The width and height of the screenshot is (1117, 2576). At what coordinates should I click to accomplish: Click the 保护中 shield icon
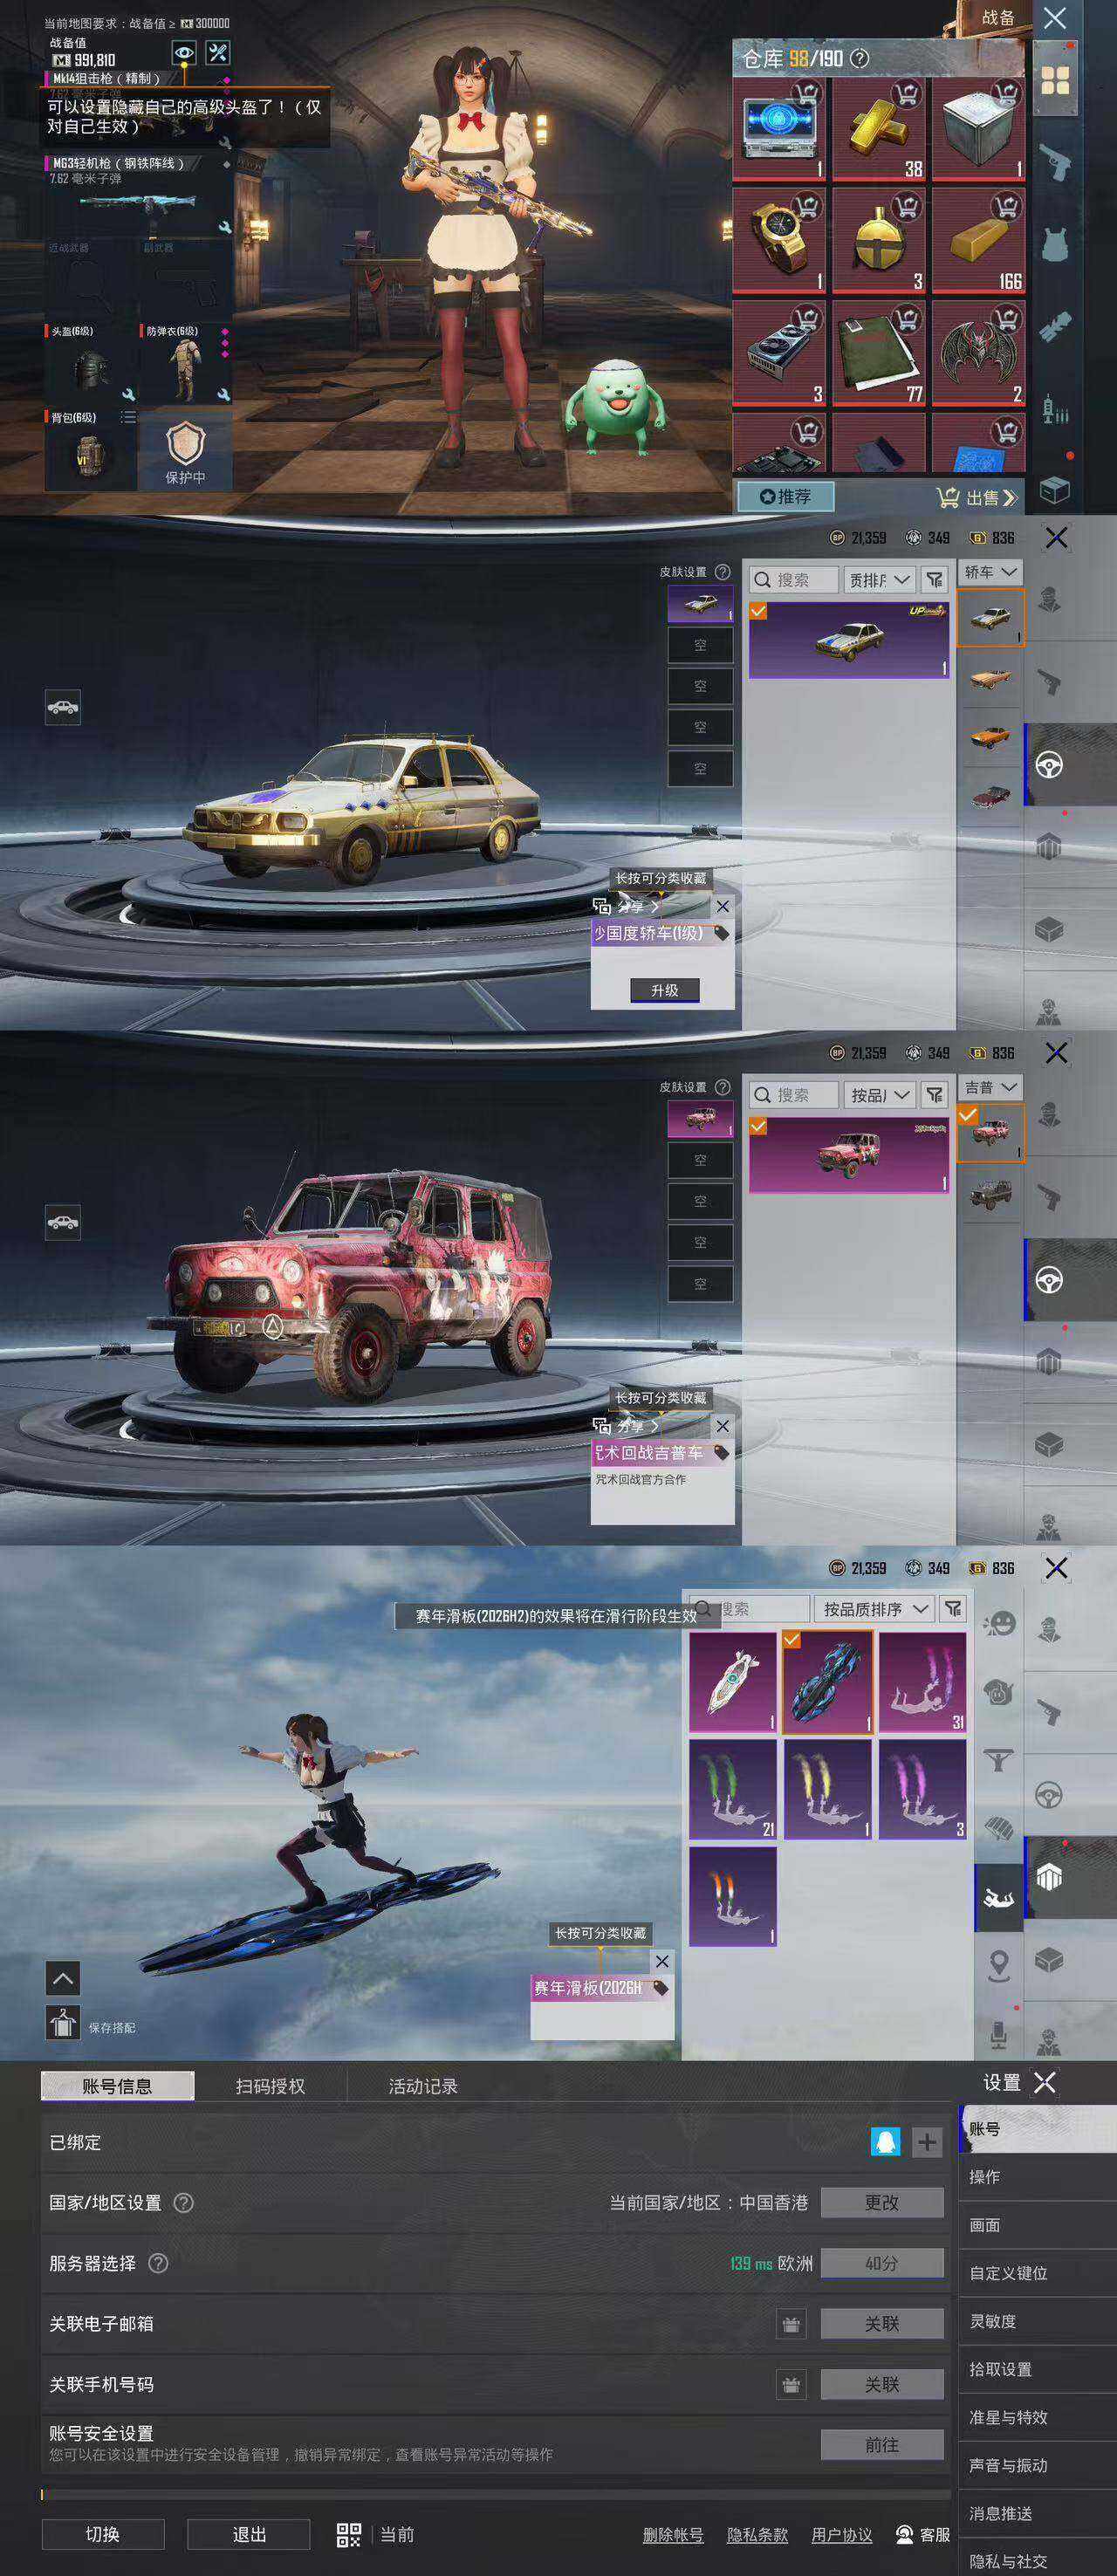click(x=185, y=443)
